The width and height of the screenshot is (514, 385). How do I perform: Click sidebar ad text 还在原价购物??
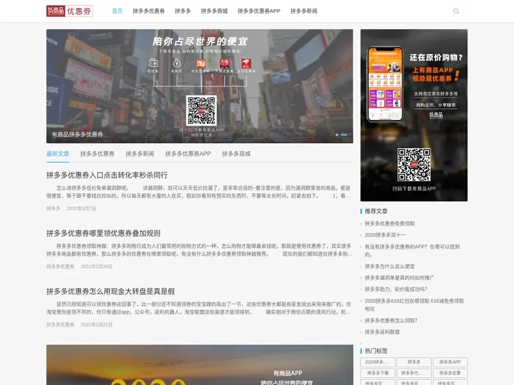436,58
